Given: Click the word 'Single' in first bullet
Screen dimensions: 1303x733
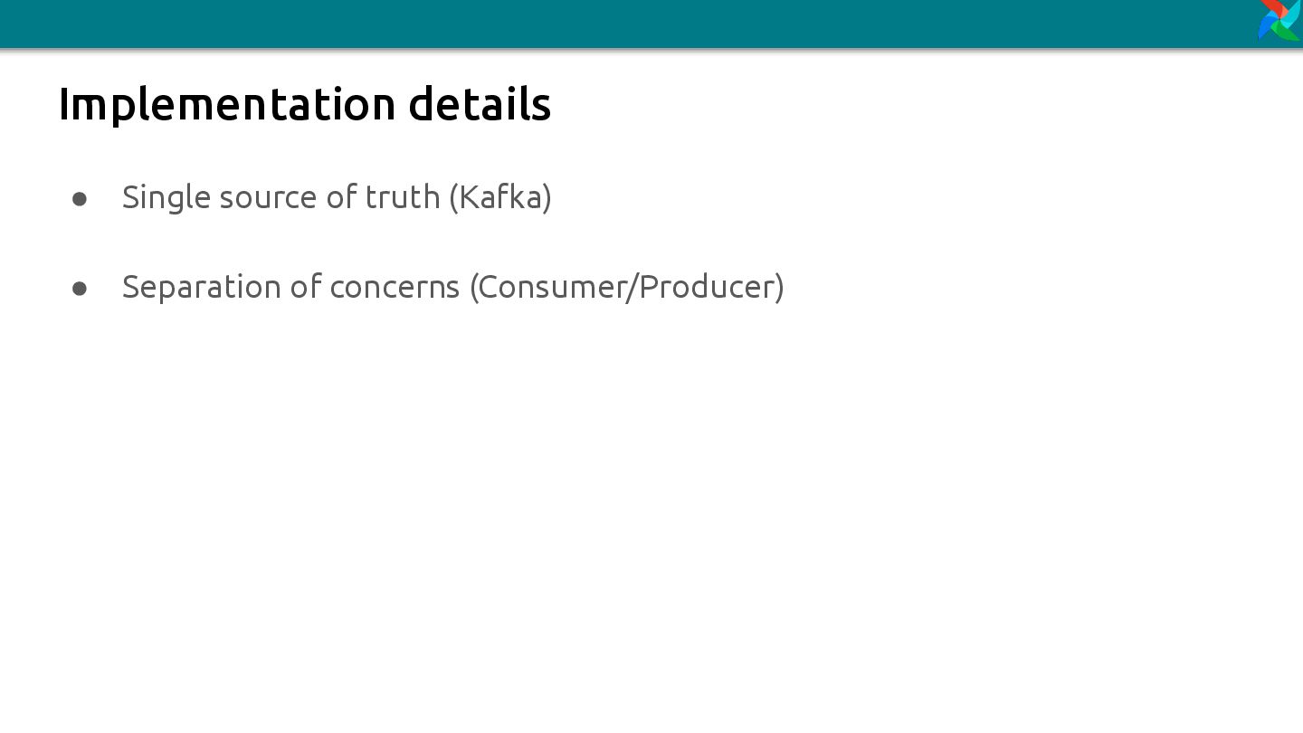Looking at the screenshot, I should pos(166,198).
